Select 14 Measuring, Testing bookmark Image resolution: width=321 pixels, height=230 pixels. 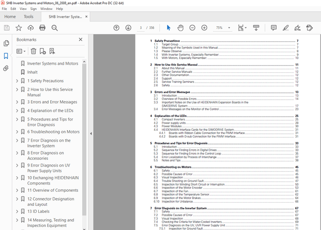51,223
